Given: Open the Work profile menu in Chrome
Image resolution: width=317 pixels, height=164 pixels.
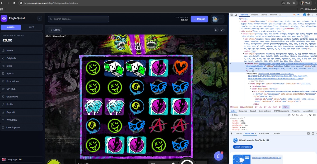Looking at the screenshot, I should 306,3.
